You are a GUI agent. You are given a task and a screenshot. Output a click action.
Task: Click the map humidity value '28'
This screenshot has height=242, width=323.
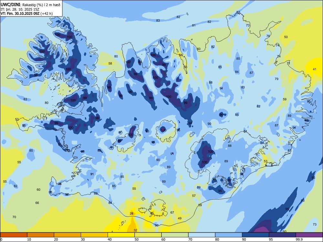click(x=131, y=214)
